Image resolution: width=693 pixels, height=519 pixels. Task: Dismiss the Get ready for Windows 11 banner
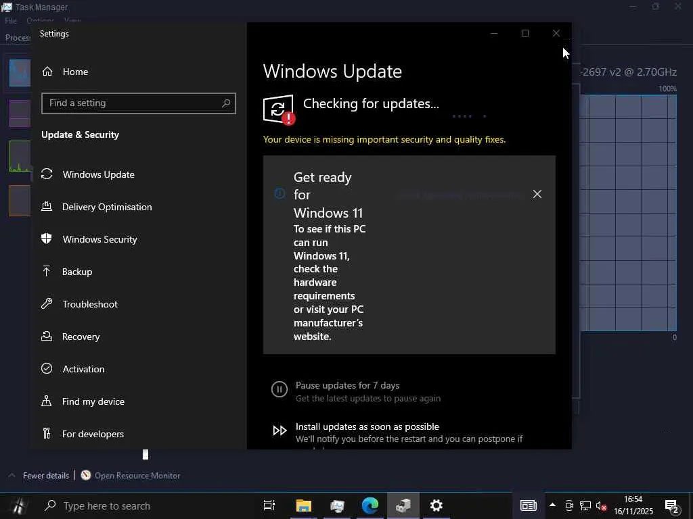click(537, 194)
